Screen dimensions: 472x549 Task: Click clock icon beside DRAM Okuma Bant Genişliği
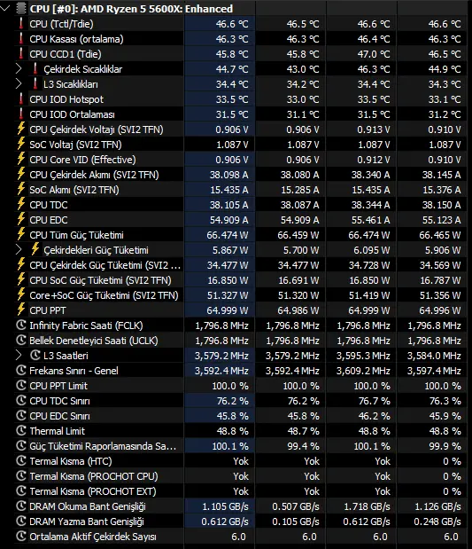coord(21,506)
